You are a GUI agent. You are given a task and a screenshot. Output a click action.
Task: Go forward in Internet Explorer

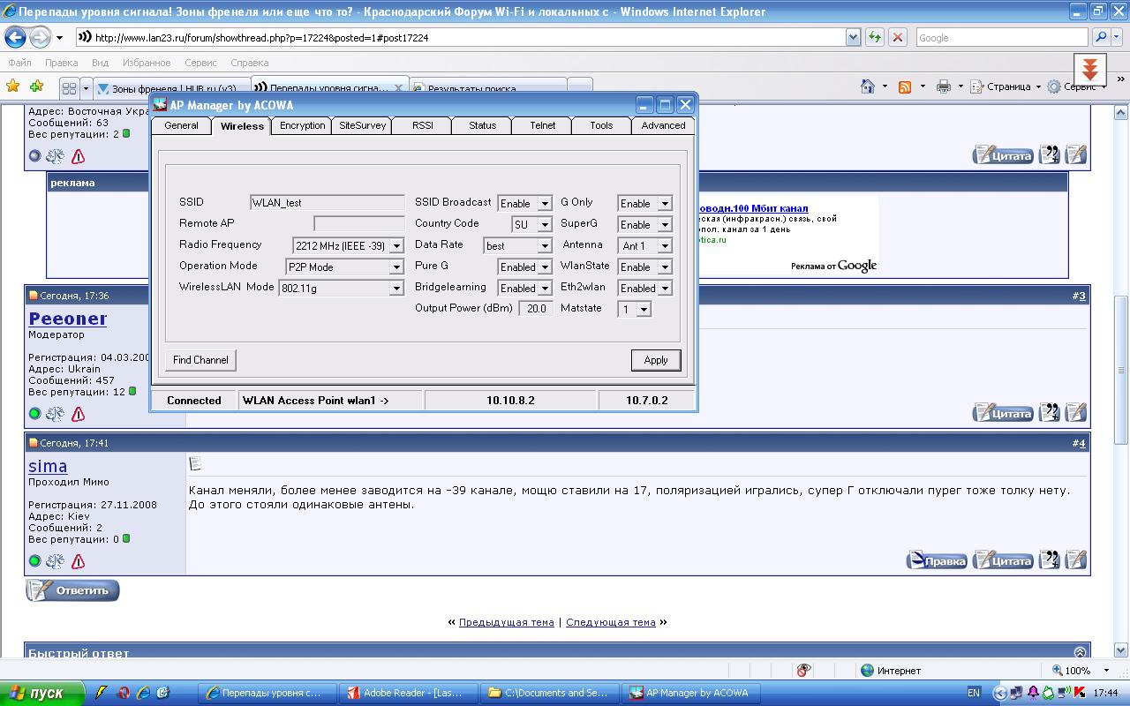pos(40,37)
